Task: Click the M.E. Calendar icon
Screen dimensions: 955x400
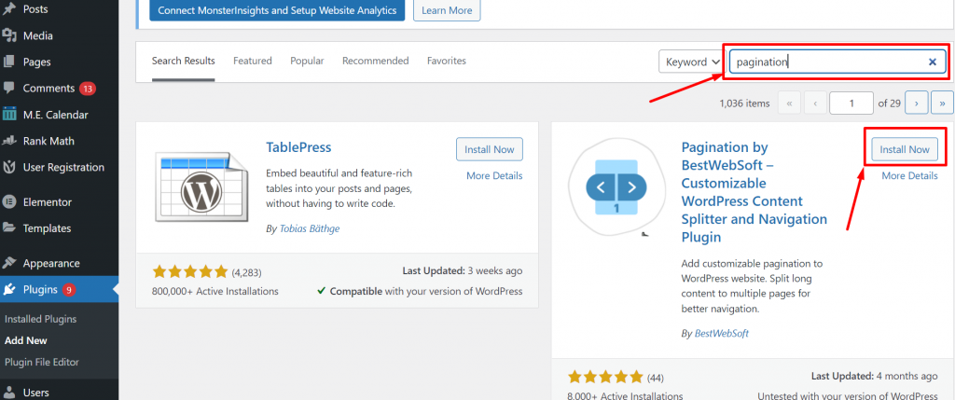Action: click(9, 115)
